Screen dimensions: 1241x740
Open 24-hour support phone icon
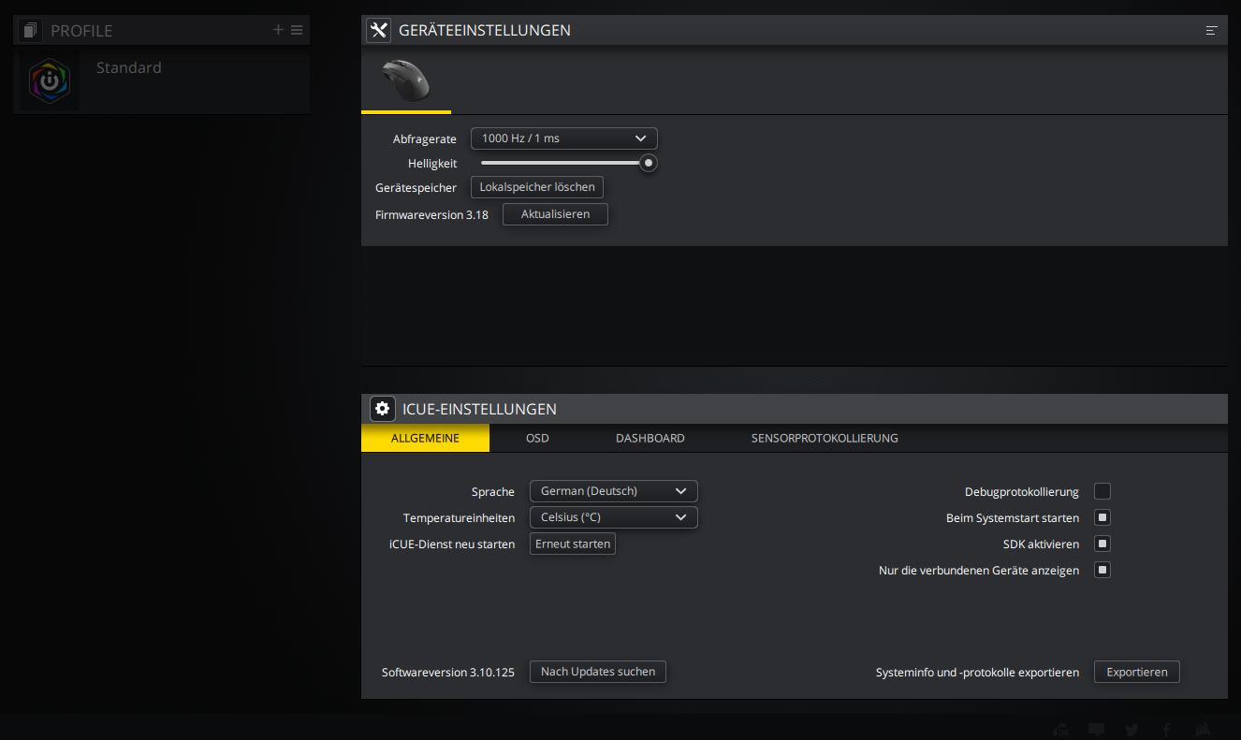click(x=1061, y=730)
